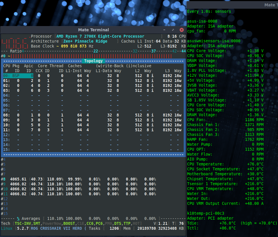Click the Apic ID column header
The image size is (278, 237).
29,68
